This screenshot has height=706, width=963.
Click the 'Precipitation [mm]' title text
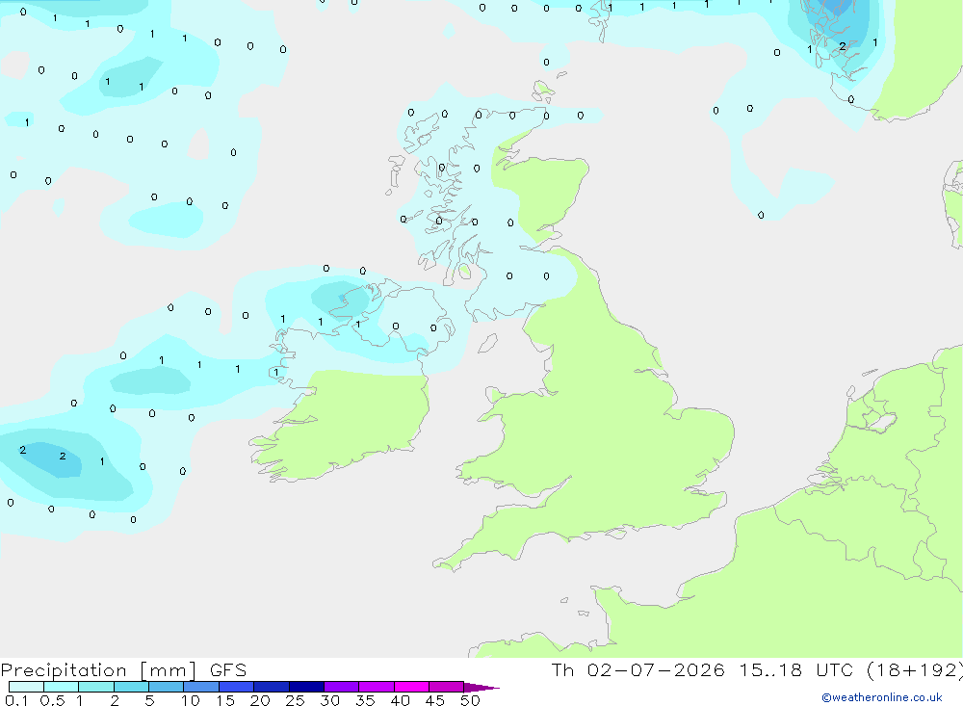pyautogui.click(x=98, y=670)
